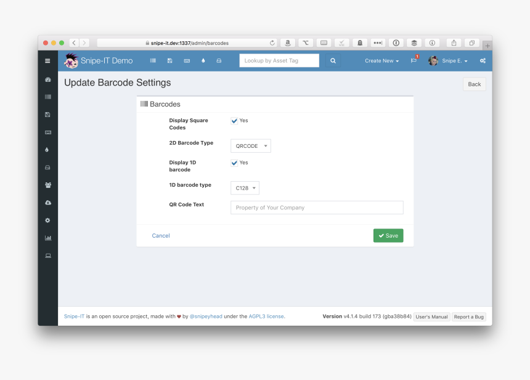
Task: Visit the @snipeyhead link
Action: 206,317
